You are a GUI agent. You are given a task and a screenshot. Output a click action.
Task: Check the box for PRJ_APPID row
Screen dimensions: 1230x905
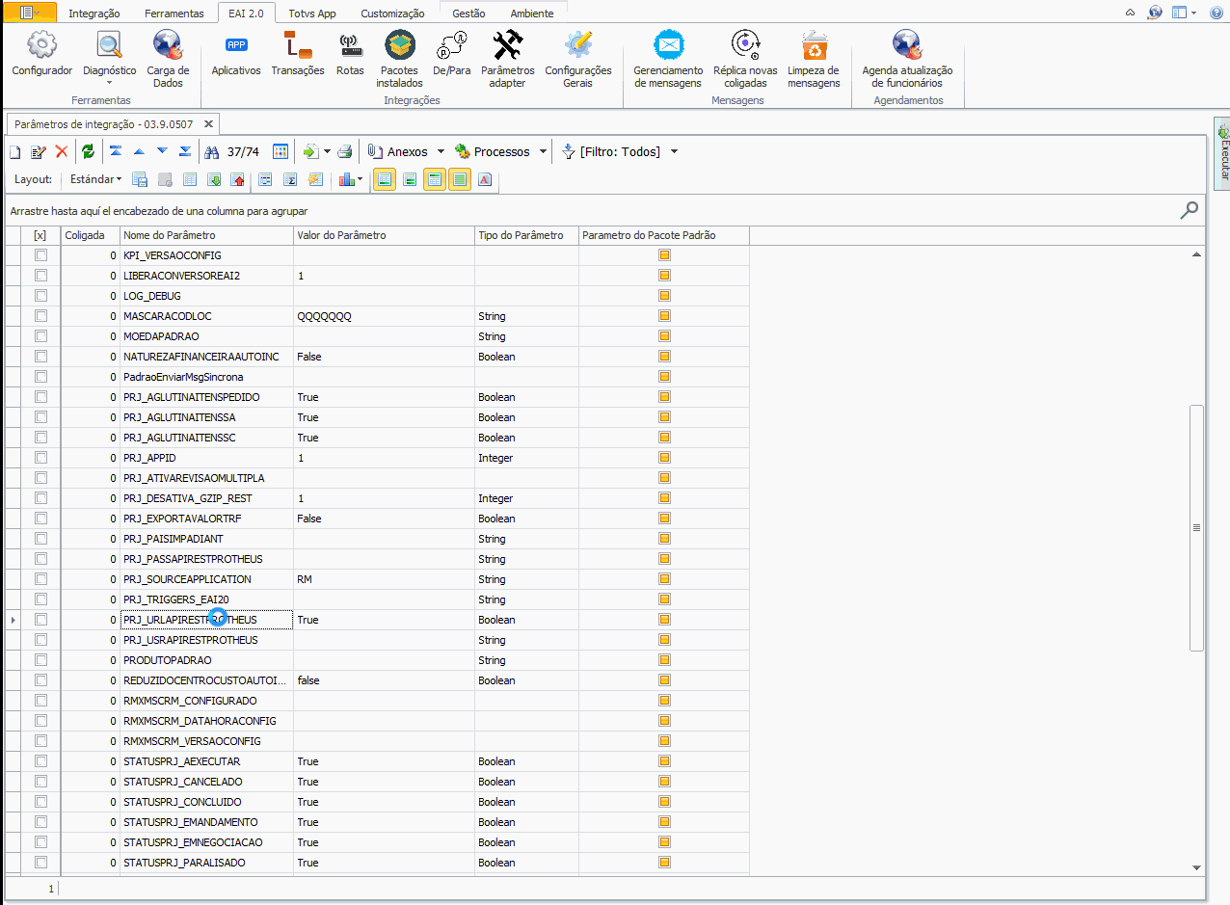tap(40, 458)
